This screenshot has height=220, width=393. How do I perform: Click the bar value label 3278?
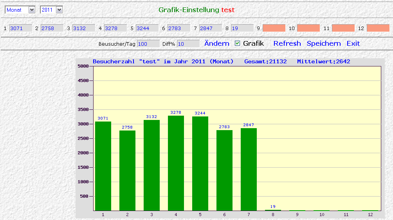click(x=176, y=113)
